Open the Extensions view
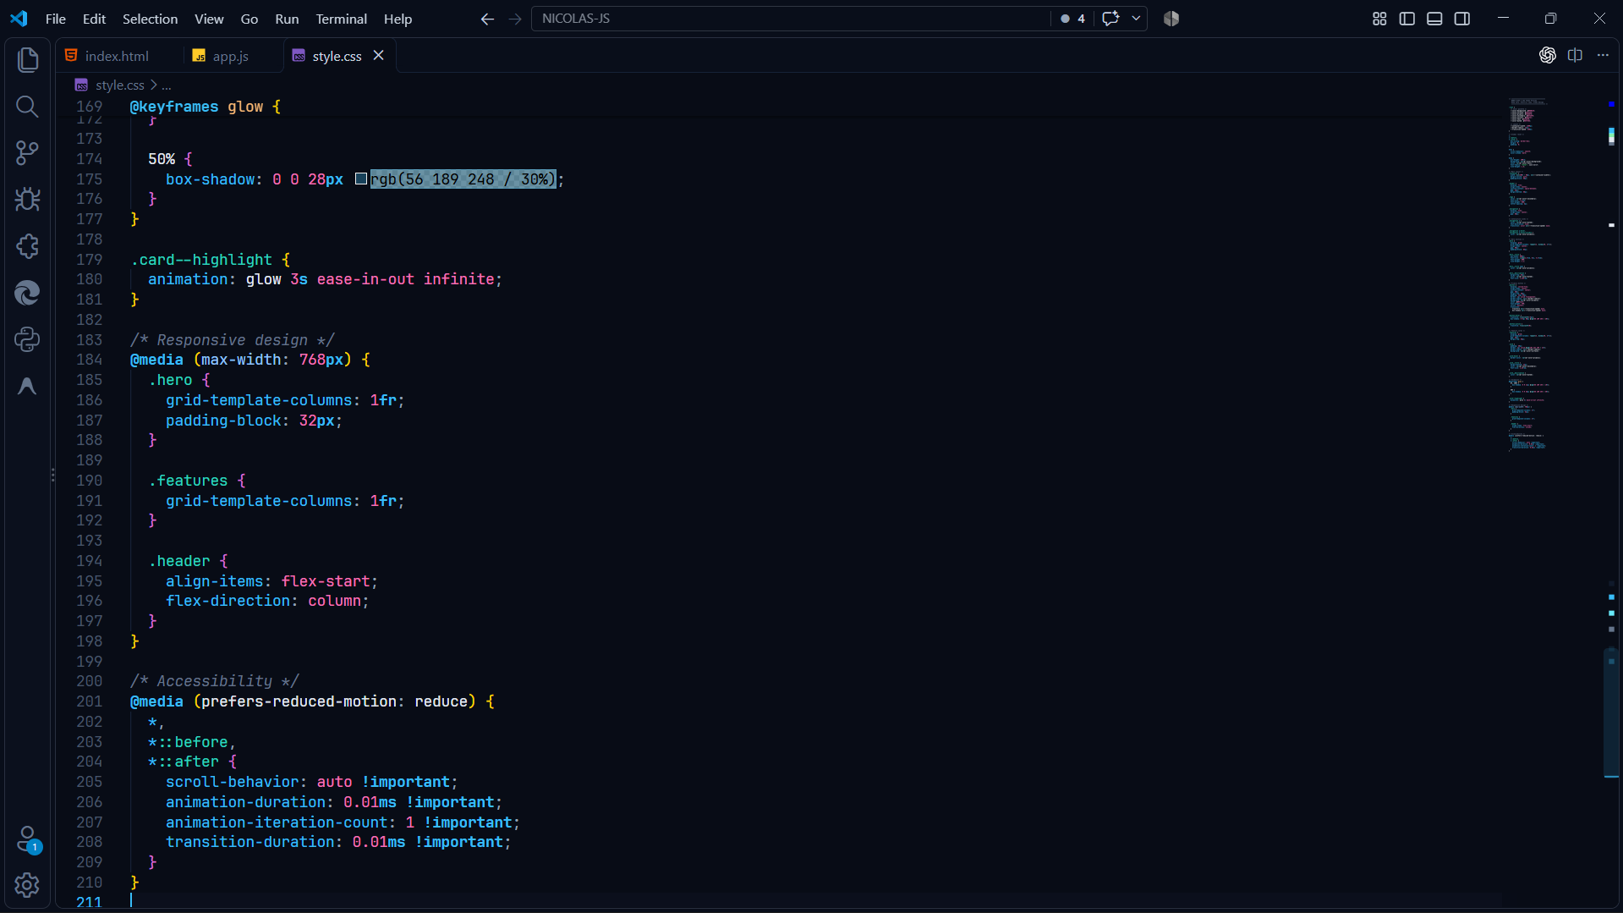 (x=27, y=246)
